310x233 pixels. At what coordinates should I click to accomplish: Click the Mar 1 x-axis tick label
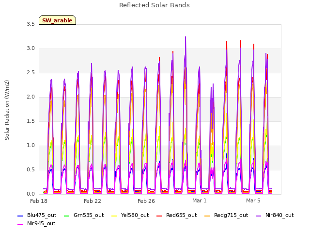coord(200,200)
